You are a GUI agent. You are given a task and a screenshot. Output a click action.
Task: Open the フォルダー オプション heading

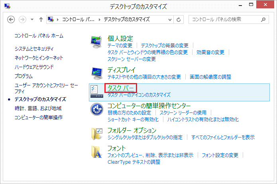coord(132,130)
